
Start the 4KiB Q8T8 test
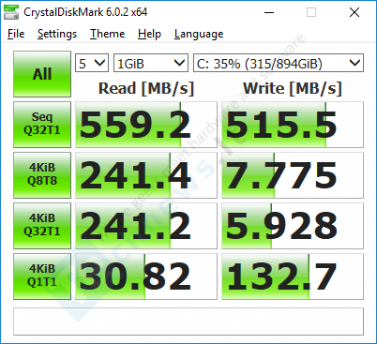tap(42, 175)
